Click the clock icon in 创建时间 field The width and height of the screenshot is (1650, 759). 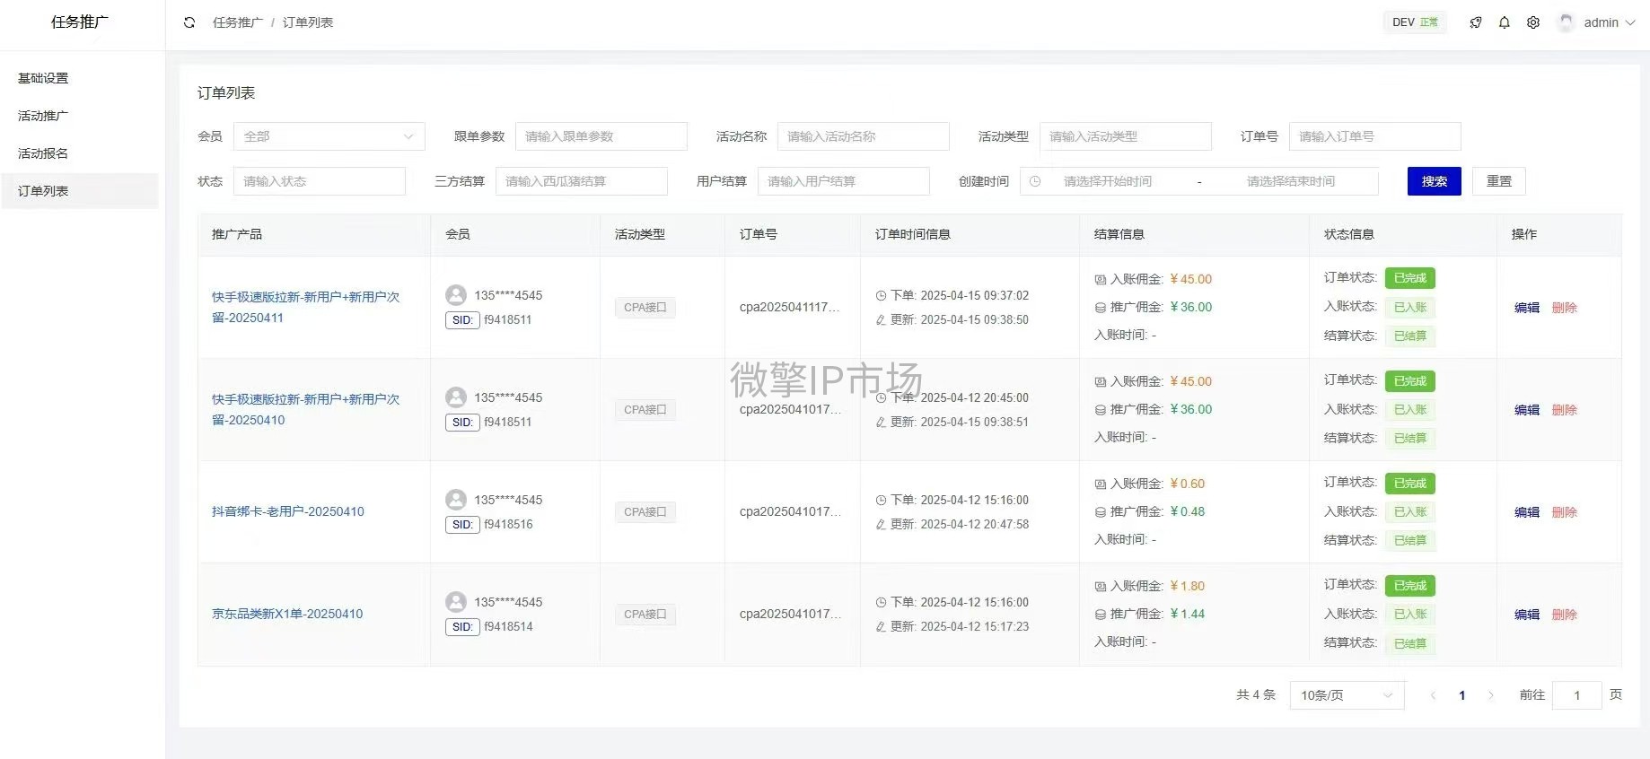[x=1035, y=181]
